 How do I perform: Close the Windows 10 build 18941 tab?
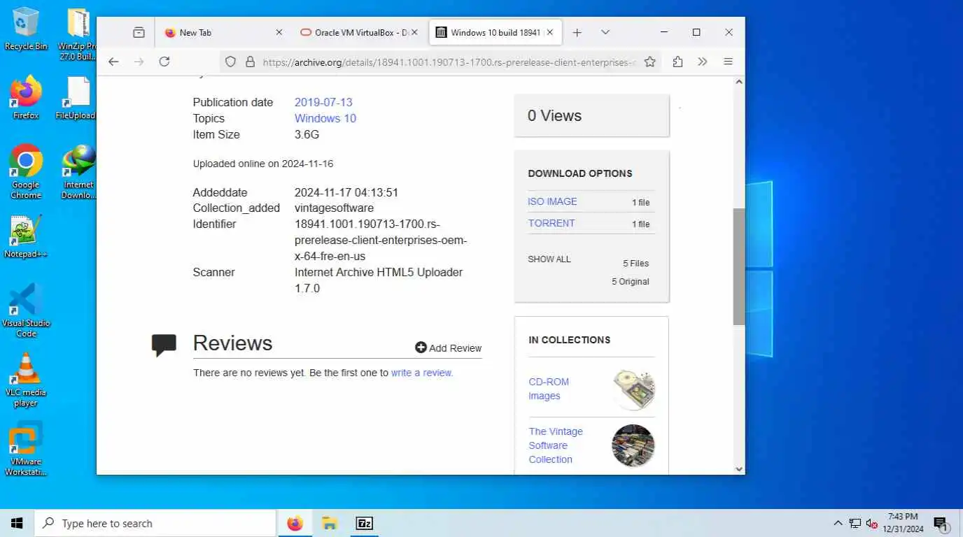pyautogui.click(x=550, y=32)
